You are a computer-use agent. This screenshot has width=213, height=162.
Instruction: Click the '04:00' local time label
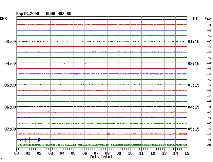[10, 64]
